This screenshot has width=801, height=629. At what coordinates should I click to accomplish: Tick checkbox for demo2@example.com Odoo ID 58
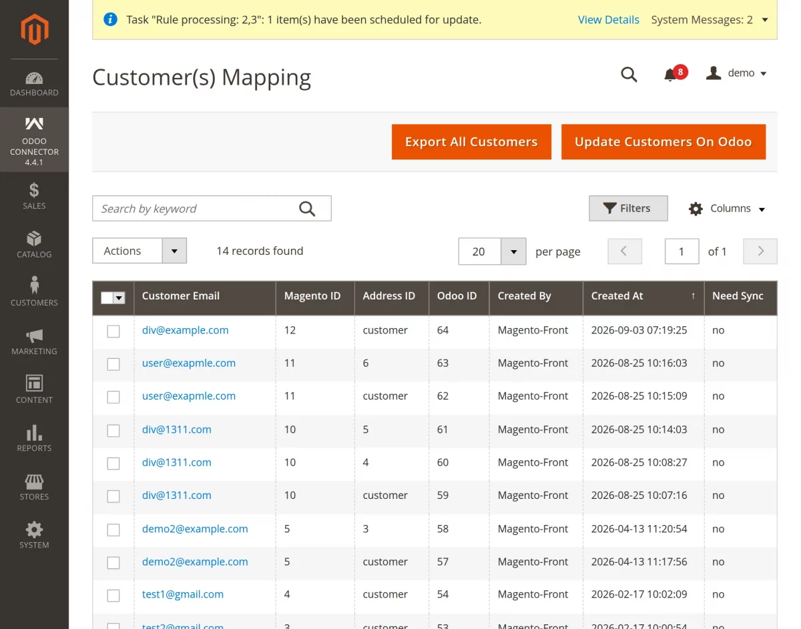(x=113, y=530)
